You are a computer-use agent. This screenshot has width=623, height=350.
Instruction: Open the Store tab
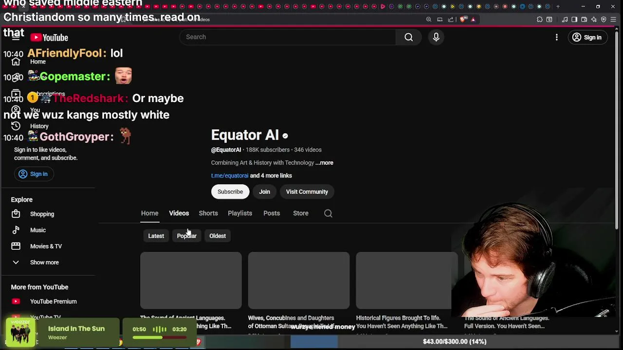point(301,213)
